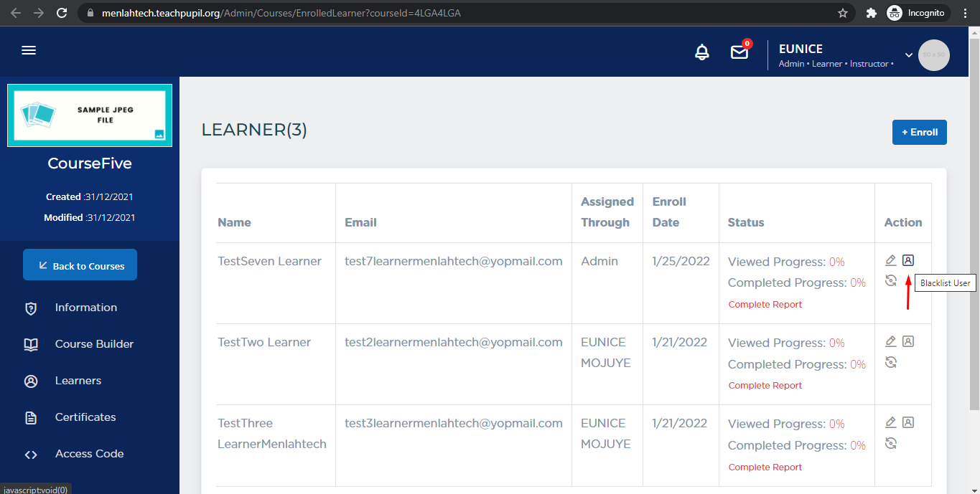Expand the EUNICE profile dropdown arrow
The height and width of the screenshot is (494, 980).
pos(908,55)
